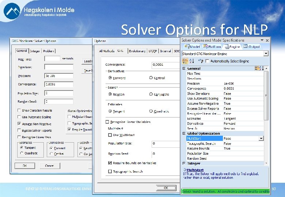Open the Output tab in task pane
This screenshot has width=285, height=197.
pyautogui.click(x=251, y=47)
